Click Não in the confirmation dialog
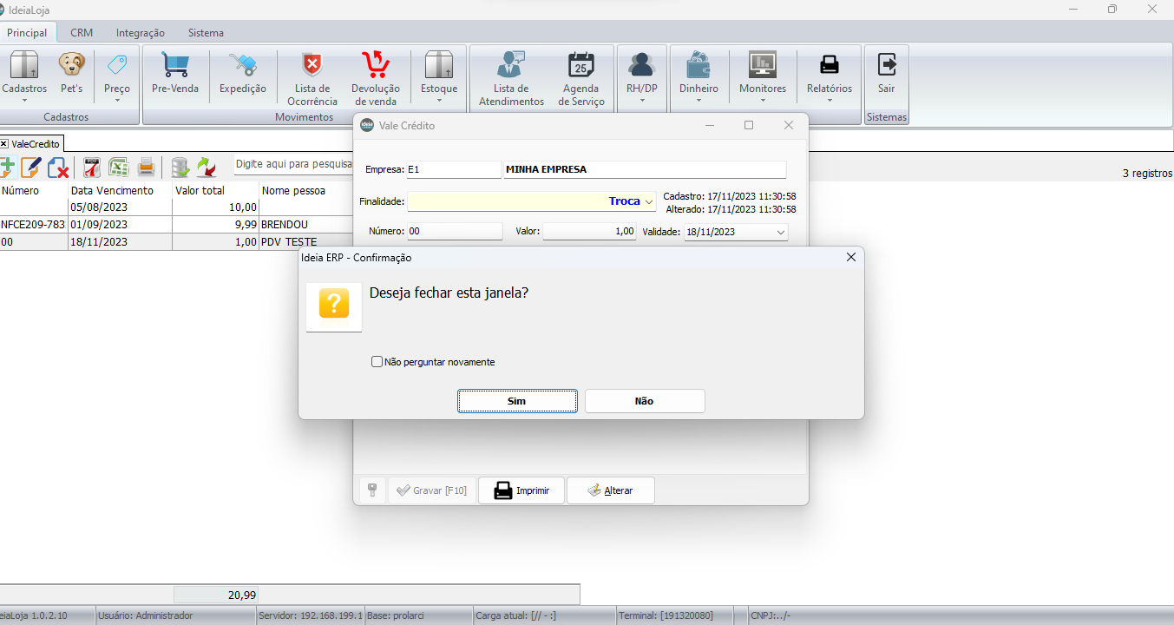1174x625 pixels. point(644,401)
